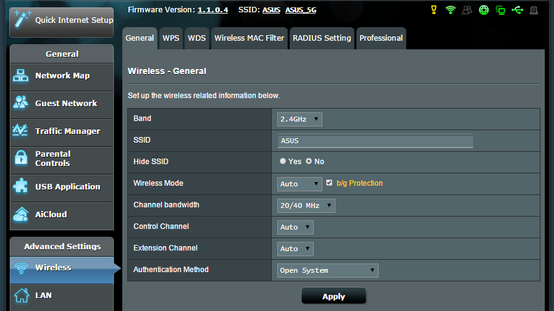Click the green connected clients status icon

click(x=500, y=10)
